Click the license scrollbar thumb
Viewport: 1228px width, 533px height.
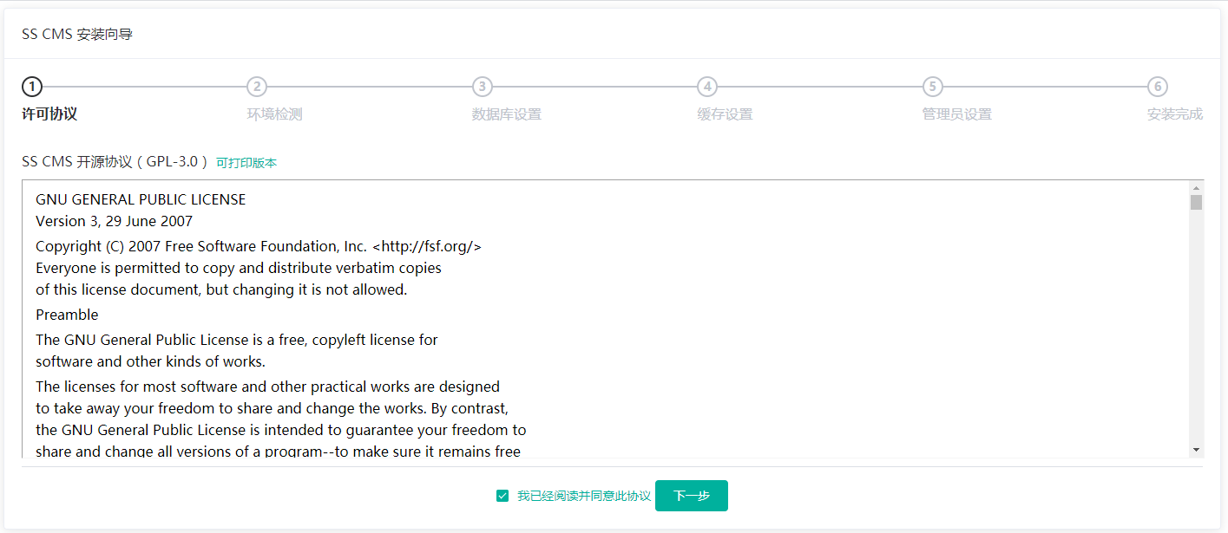point(1197,203)
